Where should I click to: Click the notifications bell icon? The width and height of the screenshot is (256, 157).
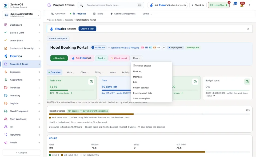[242, 5]
